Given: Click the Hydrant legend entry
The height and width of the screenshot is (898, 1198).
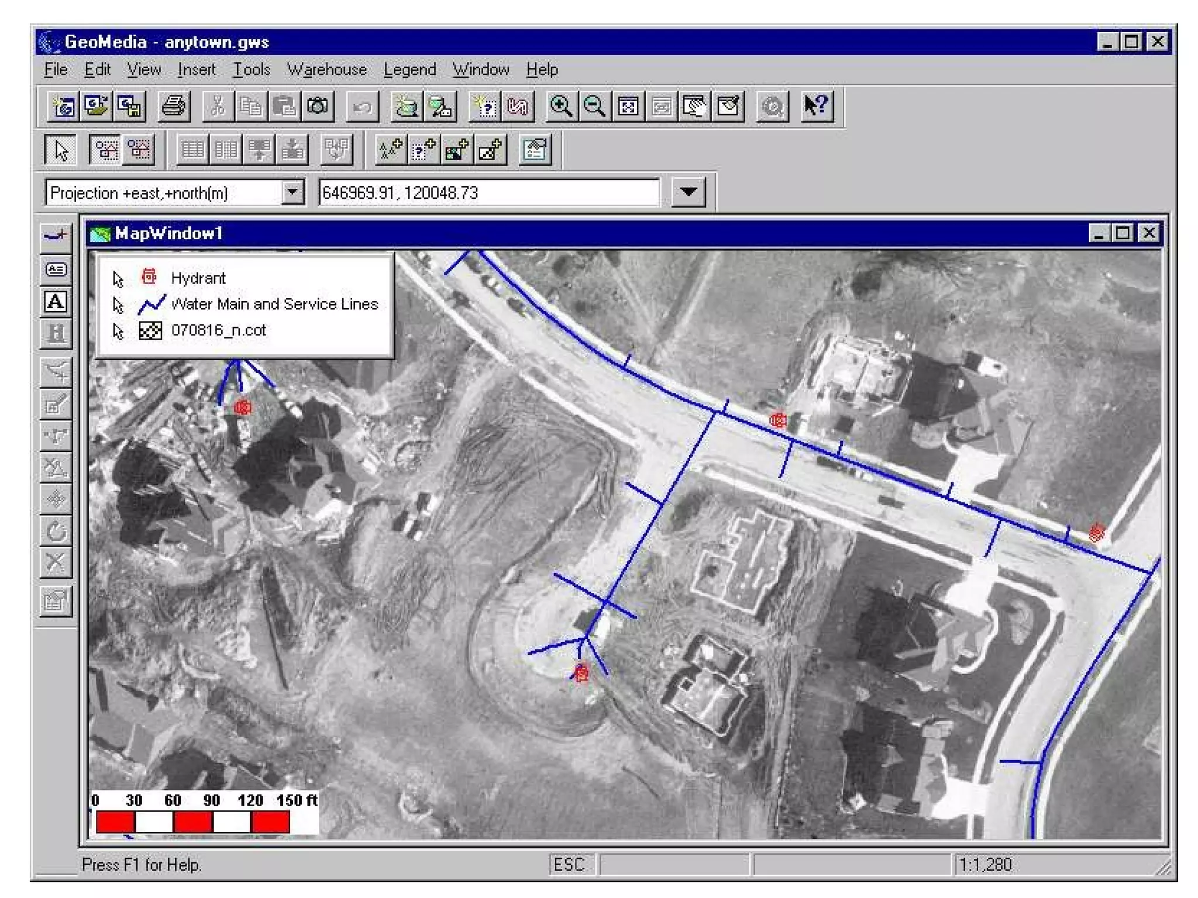Looking at the screenshot, I should point(198,278).
